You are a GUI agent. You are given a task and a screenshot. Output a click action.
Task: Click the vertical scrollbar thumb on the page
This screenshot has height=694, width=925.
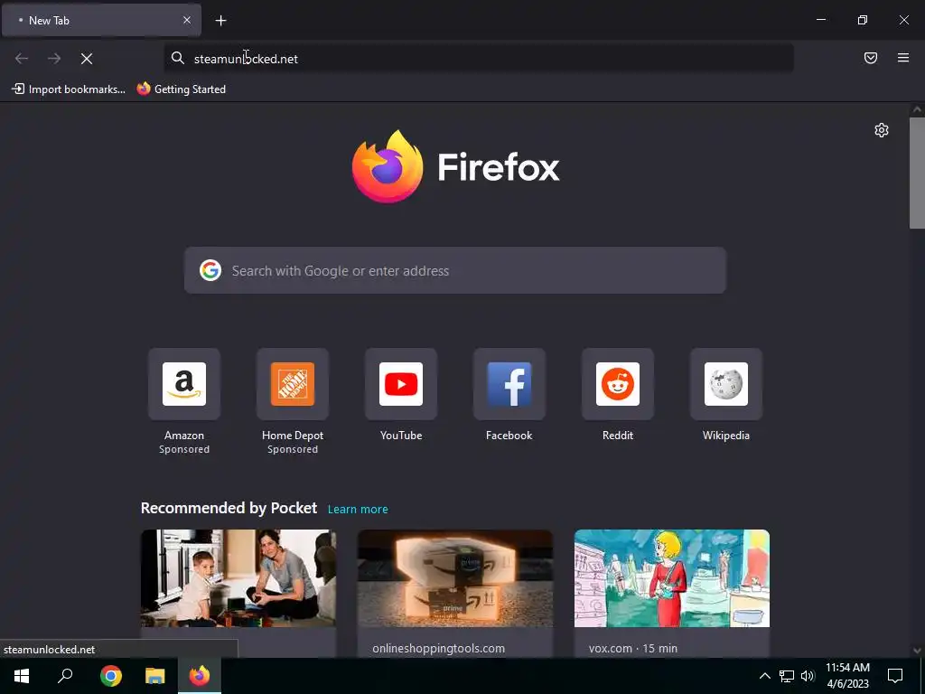point(917,173)
